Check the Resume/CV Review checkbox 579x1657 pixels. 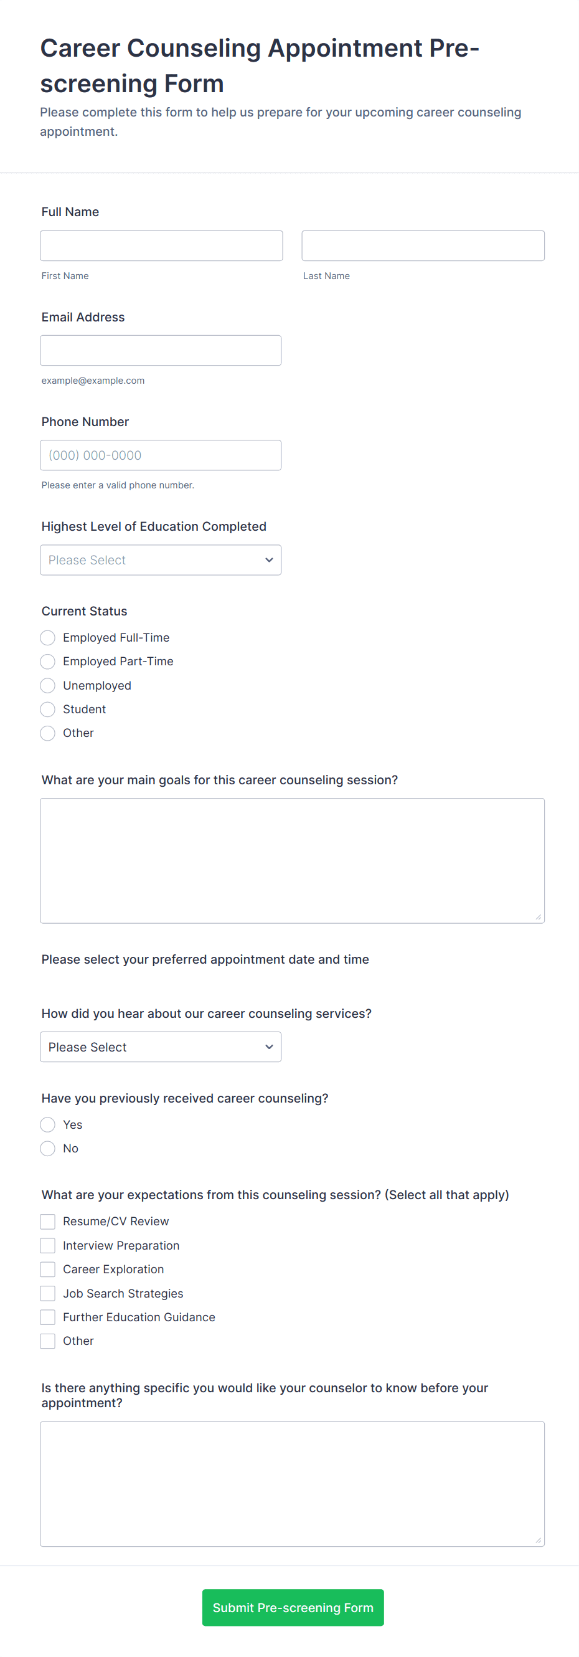click(x=47, y=1222)
